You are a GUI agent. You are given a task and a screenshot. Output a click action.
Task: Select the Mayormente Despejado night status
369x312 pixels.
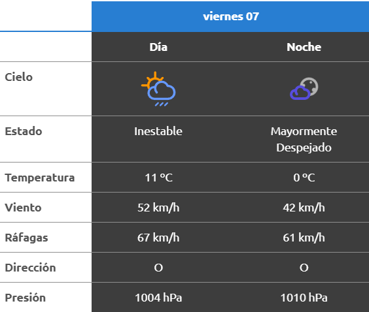[x=304, y=140]
